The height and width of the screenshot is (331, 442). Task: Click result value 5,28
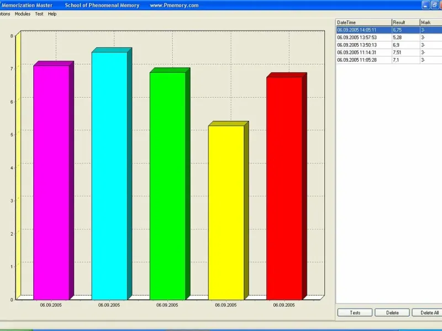click(x=397, y=38)
